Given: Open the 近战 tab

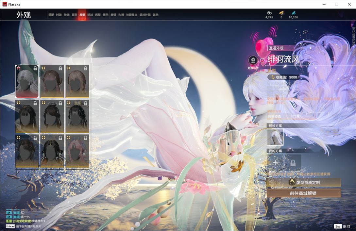Looking at the screenshot, I should pos(90,15).
